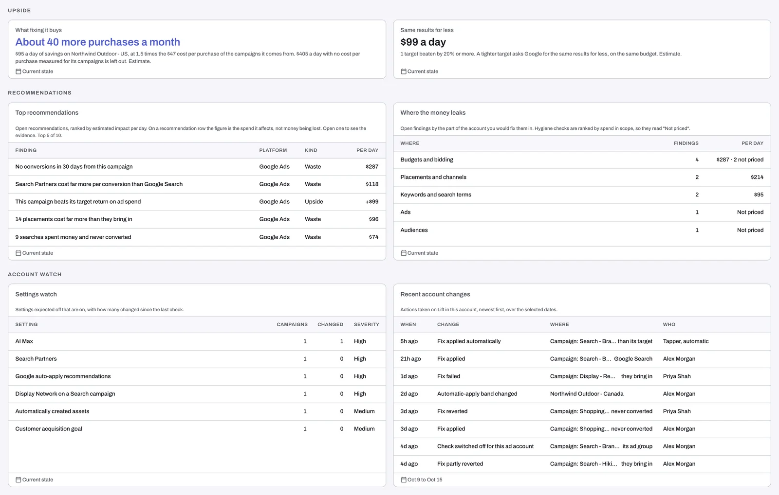
Task: Click calendar icon beside Oct 9 to Oct 15
Action: click(x=403, y=479)
